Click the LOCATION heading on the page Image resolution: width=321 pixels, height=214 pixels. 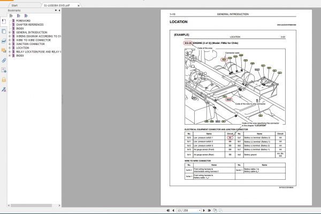click(179, 22)
